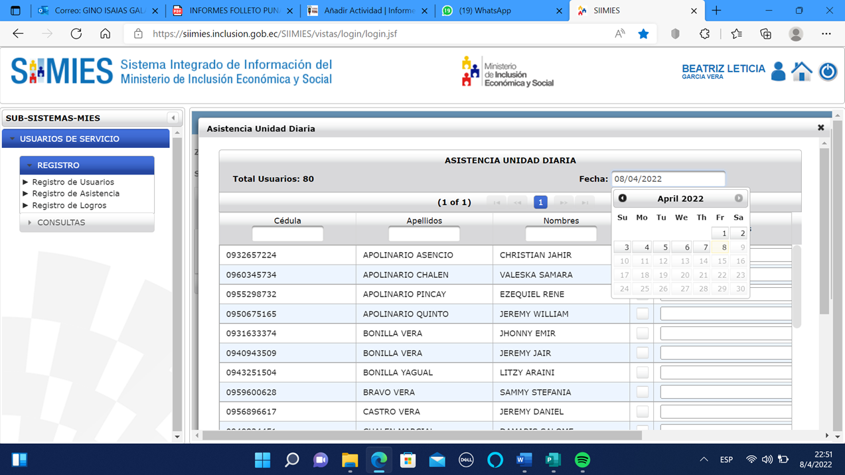
Task: Click the Cédula filter input field
Action: click(x=287, y=234)
